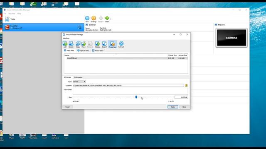Maximize the Virtual Media Manager window

(180, 34)
